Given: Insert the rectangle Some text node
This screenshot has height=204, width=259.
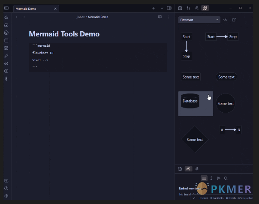Looking at the screenshot, I should pos(191,77).
